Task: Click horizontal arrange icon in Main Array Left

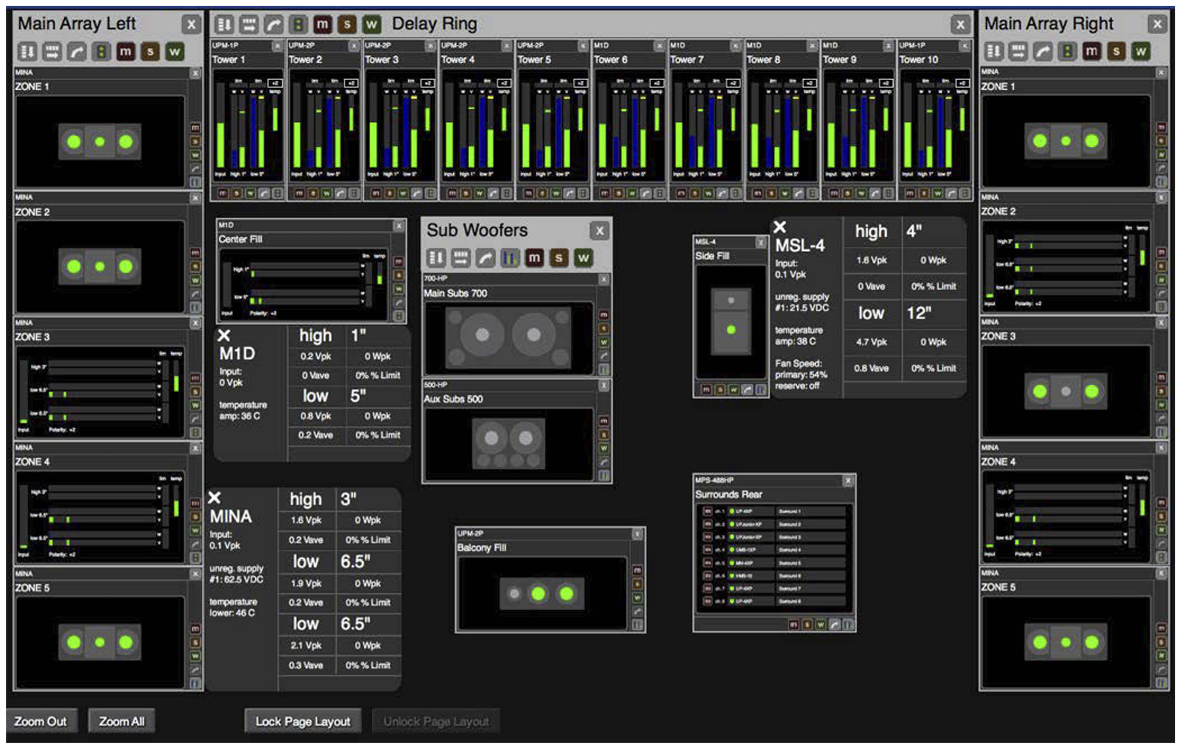Action: click(52, 52)
